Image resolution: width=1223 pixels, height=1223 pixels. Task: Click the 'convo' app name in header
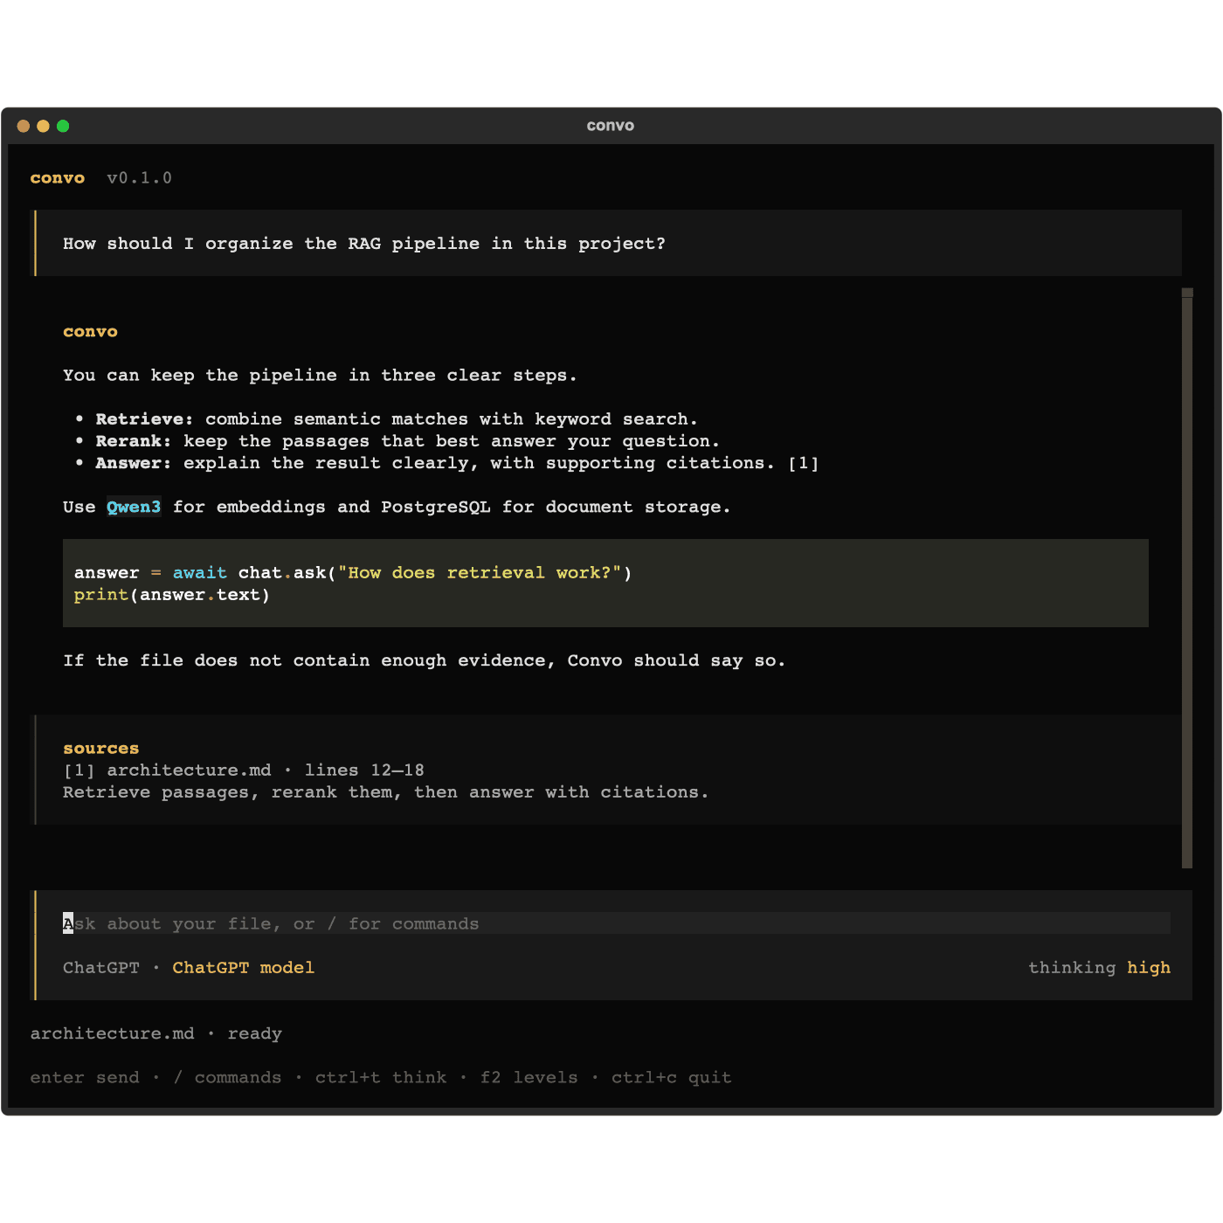pyautogui.click(x=58, y=178)
